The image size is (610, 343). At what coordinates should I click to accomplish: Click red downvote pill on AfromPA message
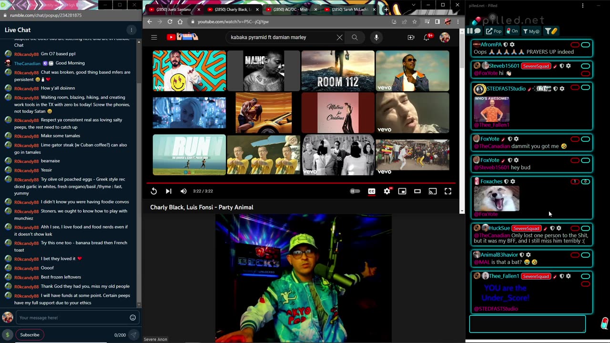tap(575, 45)
